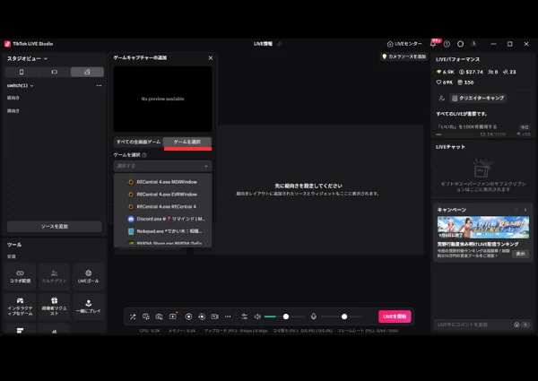Switch to the ゲームを選択 tab

[x=187, y=142]
